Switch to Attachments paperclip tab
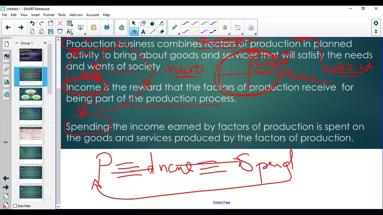The width and height of the screenshot is (383, 215). (x=7, y=69)
